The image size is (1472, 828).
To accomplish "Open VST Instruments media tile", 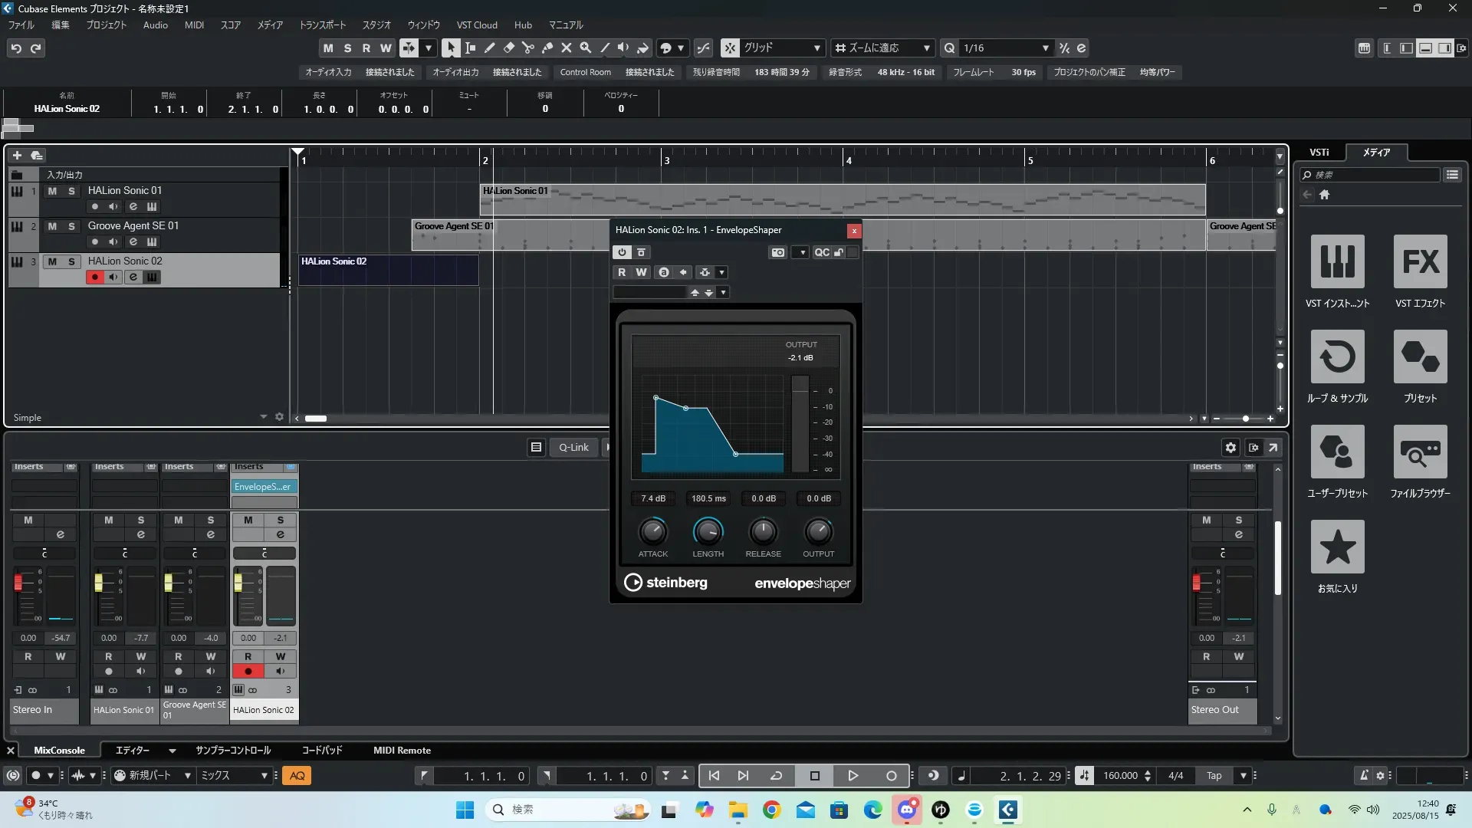I will 1337,261.
